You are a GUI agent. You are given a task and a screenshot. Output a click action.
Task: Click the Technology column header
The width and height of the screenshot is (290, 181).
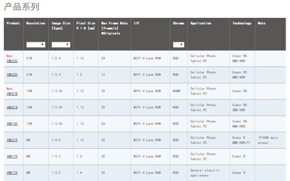(242, 23)
